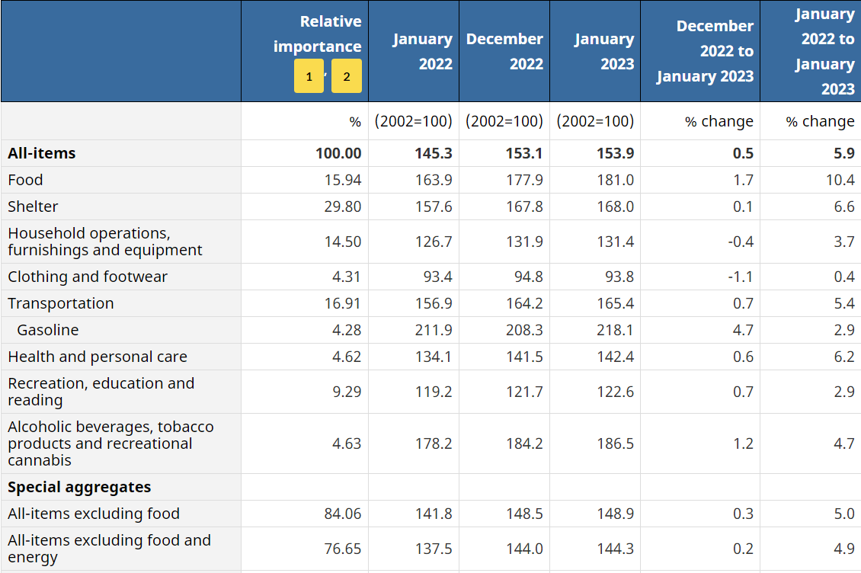Select the 'January 2022' column header
This screenshot has width=861, height=573.
point(414,51)
